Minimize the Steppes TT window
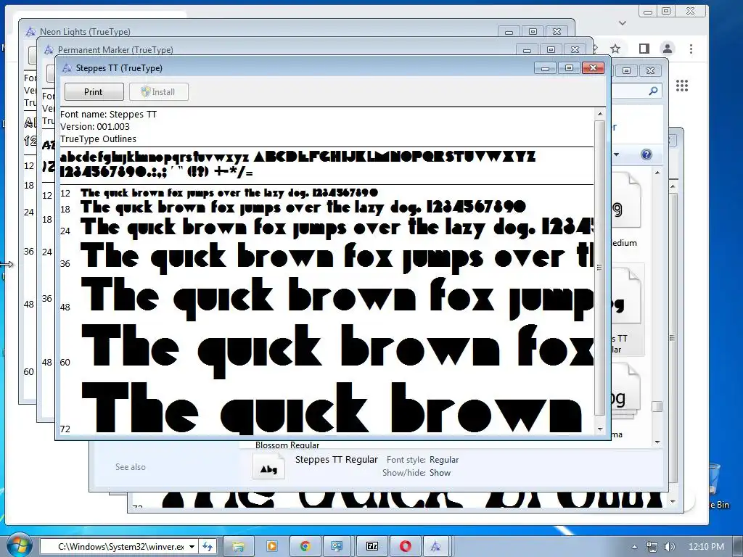This screenshot has width=743, height=557. click(x=546, y=68)
